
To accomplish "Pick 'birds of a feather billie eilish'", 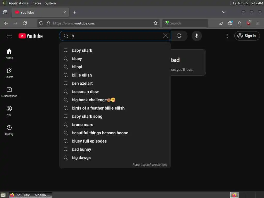I will 115,108.
